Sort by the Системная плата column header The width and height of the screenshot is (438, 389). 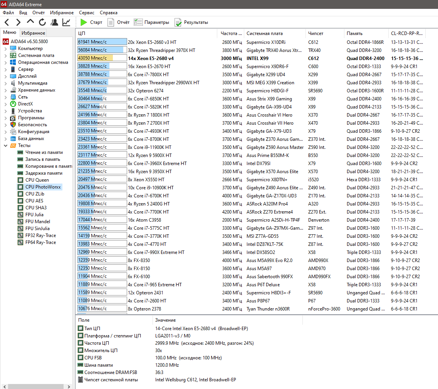[275, 33]
